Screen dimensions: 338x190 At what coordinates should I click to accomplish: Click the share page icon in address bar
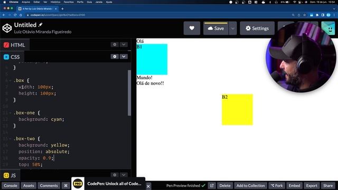pyautogui.click(x=299, y=15)
